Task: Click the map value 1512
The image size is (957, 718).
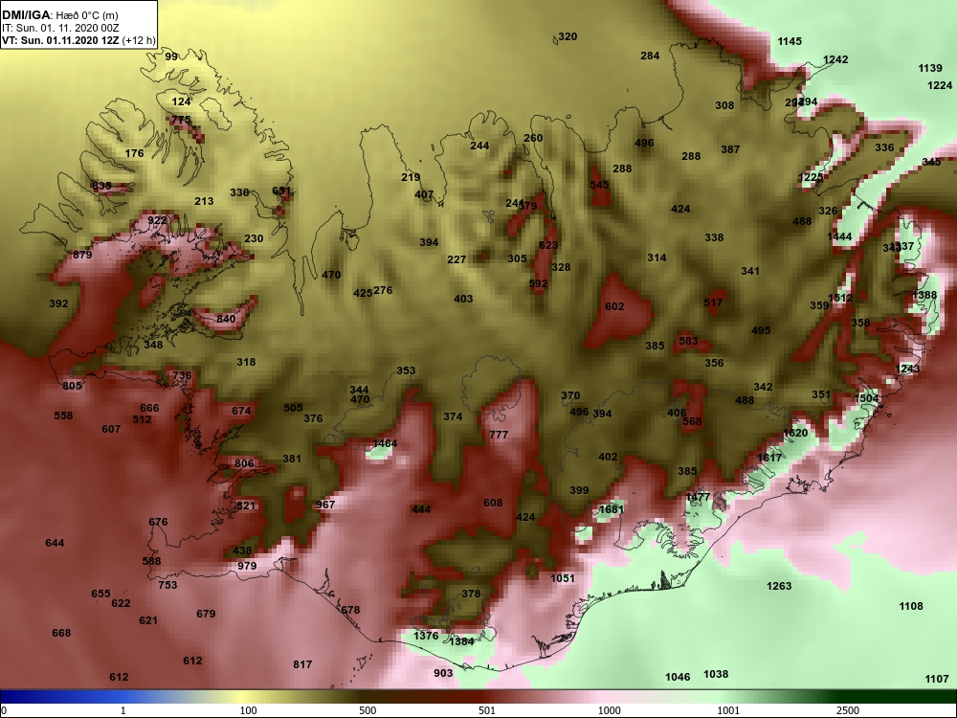Action: (x=840, y=298)
